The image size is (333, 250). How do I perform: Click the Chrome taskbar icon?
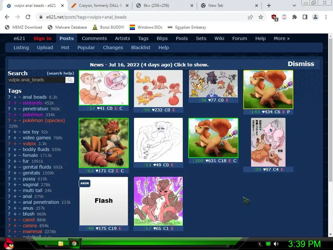coord(74,243)
